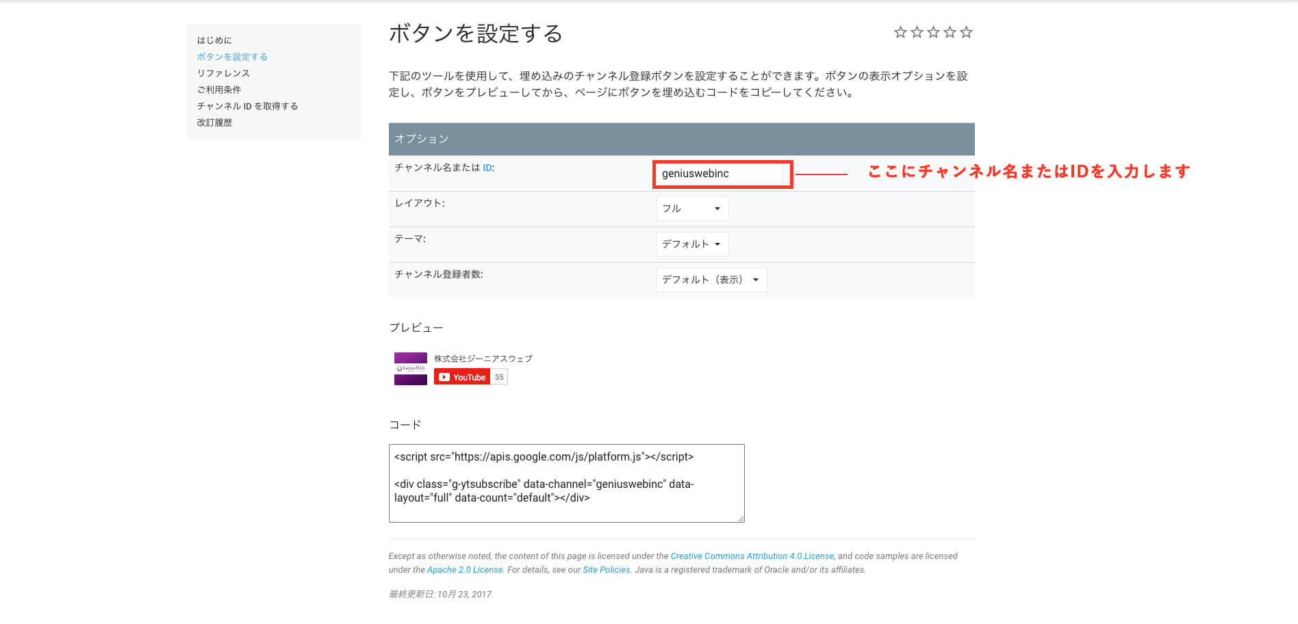Open はじめに in sidebar navigation

point(214,40)
